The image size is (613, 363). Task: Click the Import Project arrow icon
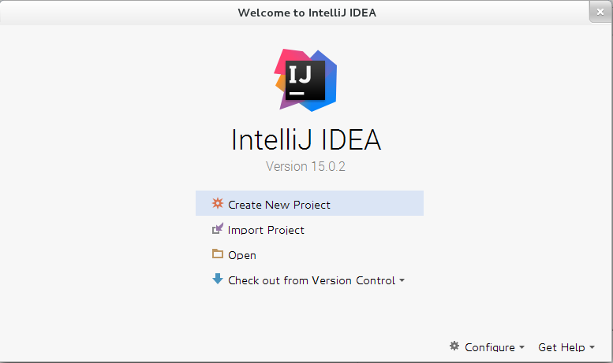[x=218, y=228]
